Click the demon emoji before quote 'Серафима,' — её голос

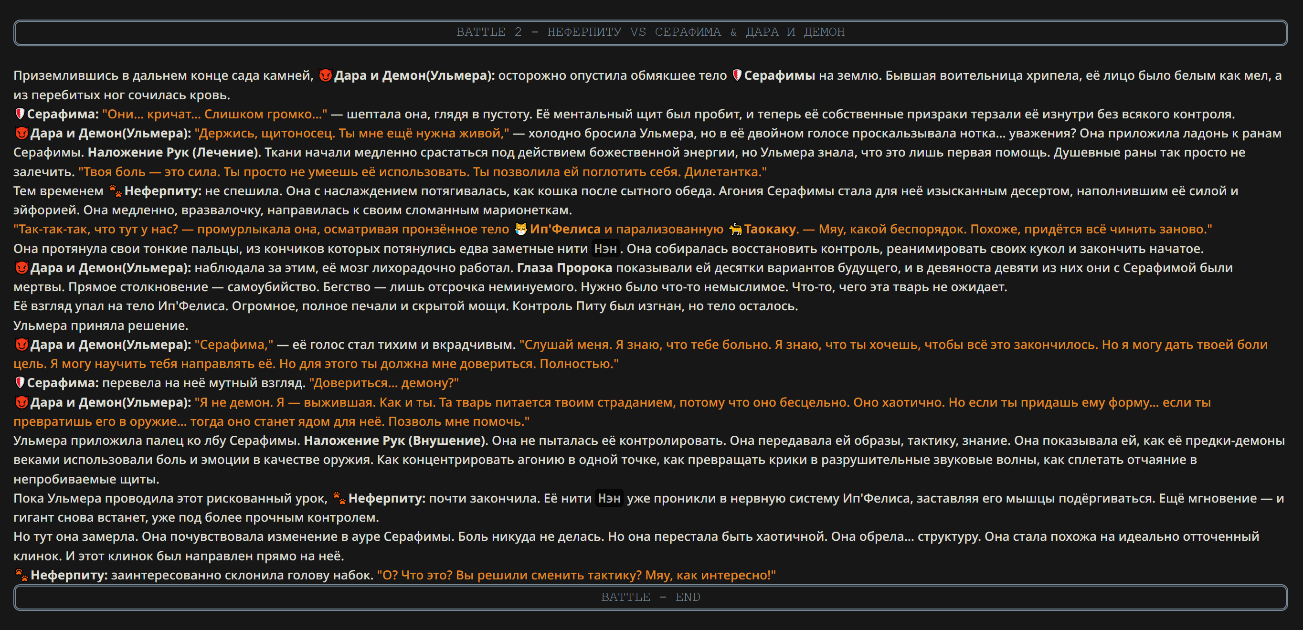pyautogui.click(x=21, y=344)
